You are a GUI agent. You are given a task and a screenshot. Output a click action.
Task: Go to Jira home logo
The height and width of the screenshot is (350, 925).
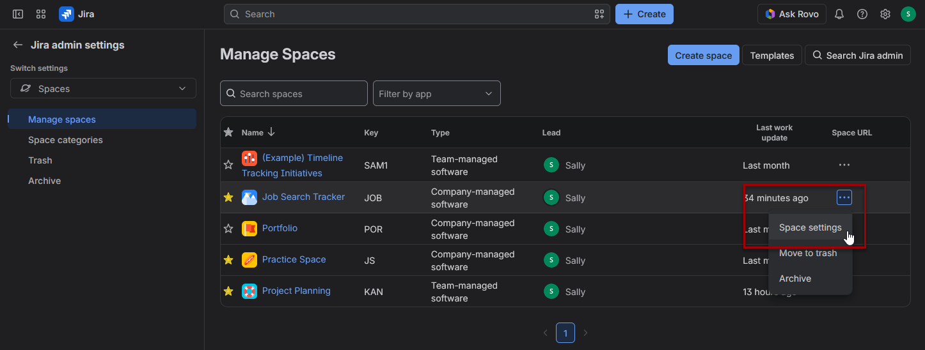(77, 14)
